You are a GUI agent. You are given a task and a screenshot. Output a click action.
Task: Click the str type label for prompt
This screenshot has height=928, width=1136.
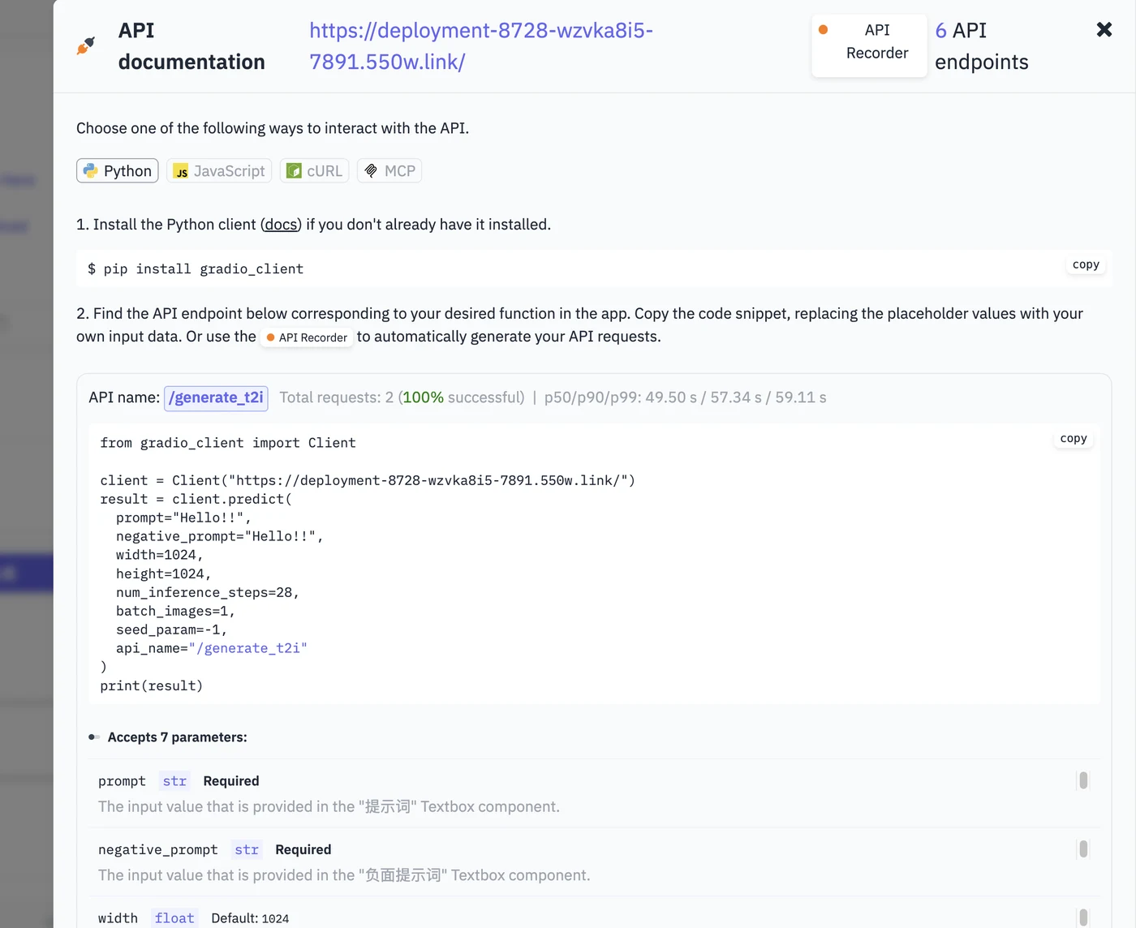pyautogui.click(x=174, y=781)
